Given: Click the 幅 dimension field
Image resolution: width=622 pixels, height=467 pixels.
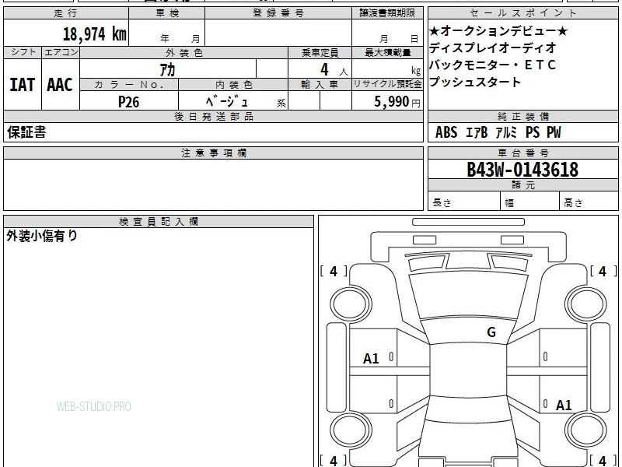Looking at the screenshot, I should (530, 202).
